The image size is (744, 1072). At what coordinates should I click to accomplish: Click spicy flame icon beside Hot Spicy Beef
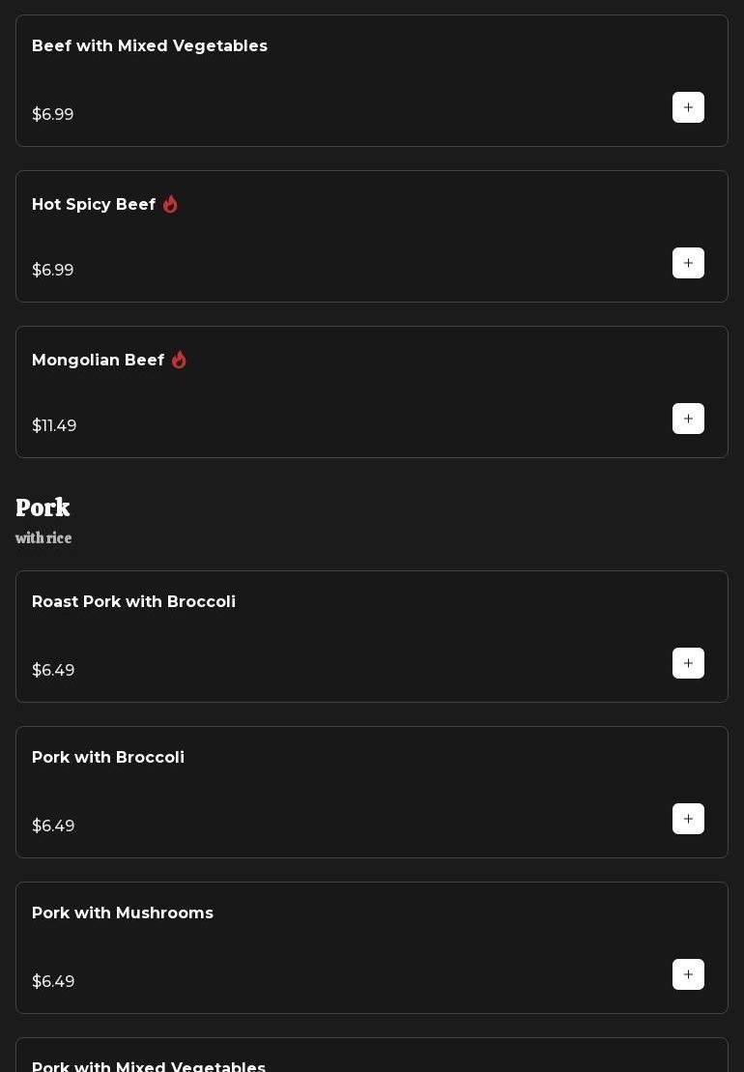click(170, 204)
